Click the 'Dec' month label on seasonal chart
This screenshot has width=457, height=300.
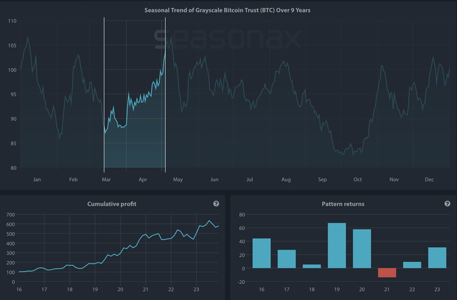[x=429, y=179]
